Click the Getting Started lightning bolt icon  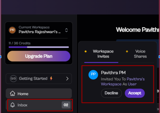51,79
